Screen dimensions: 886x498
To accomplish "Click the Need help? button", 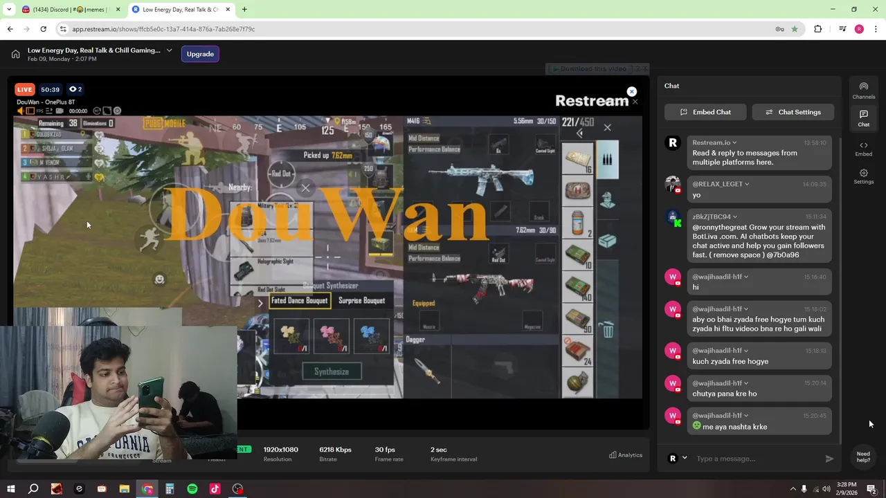I will coord(863,457).
